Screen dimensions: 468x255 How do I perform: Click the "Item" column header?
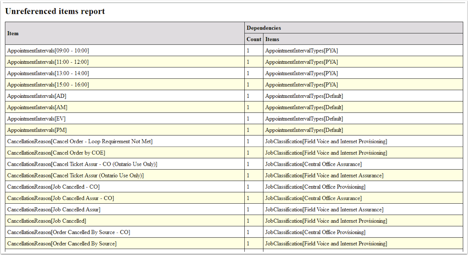tap(13, 33)
